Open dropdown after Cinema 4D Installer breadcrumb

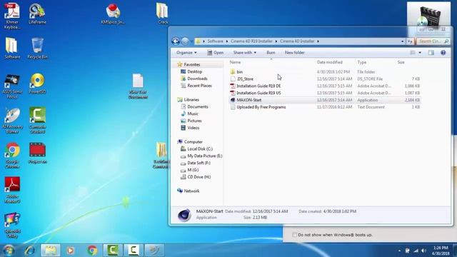tap(318, 41)
